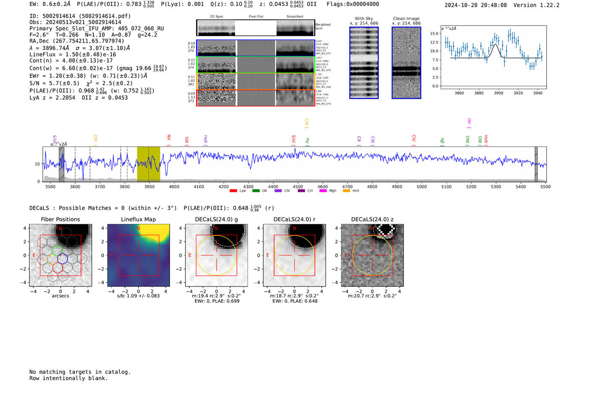Click the yellow highlighted band in the spectrum
Image resolution: width=589 pixels, height=401 pixels.
pyautogui.click(x=149, y=164)
